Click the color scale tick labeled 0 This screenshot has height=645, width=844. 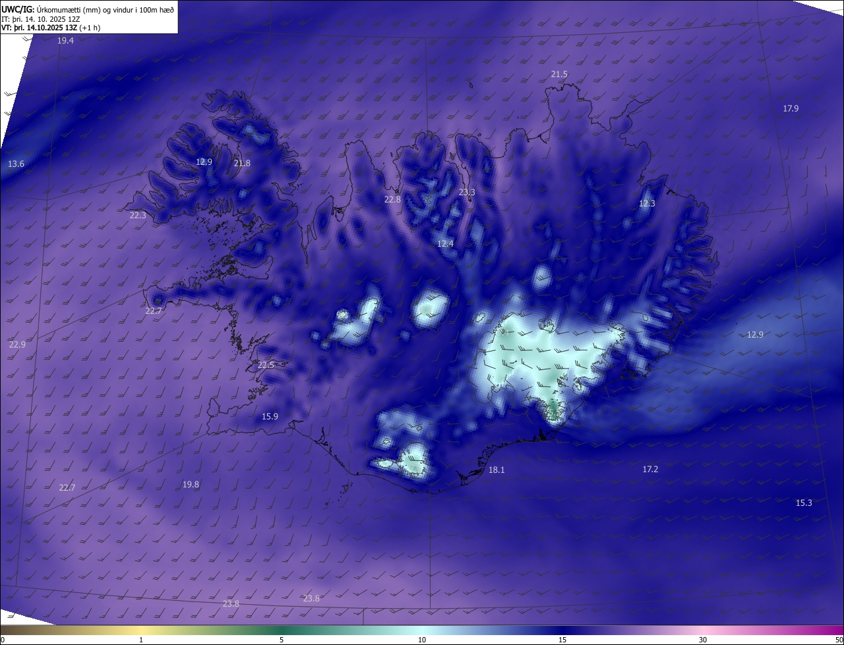point(3,640)
